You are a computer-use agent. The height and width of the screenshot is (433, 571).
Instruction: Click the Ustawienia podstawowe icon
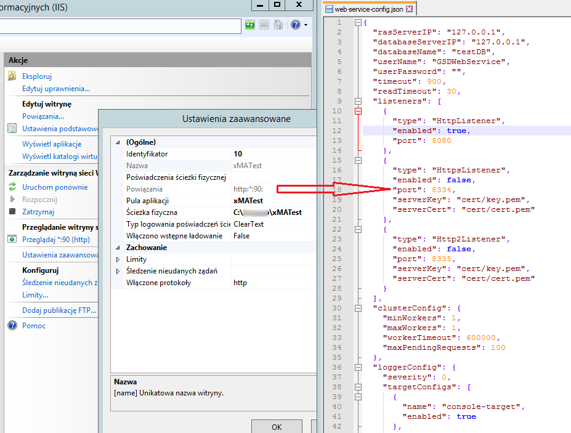coord(12,129)
